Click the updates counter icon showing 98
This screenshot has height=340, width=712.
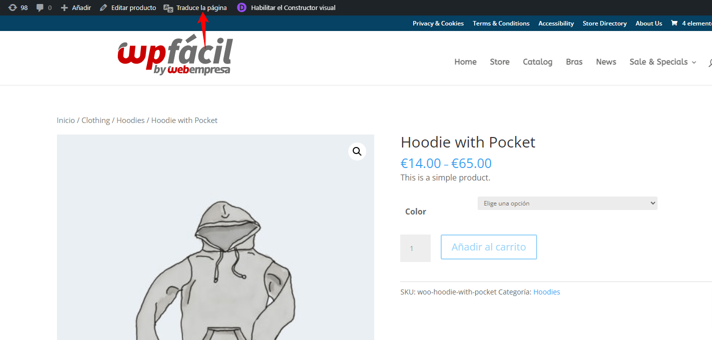click(12, 7)
